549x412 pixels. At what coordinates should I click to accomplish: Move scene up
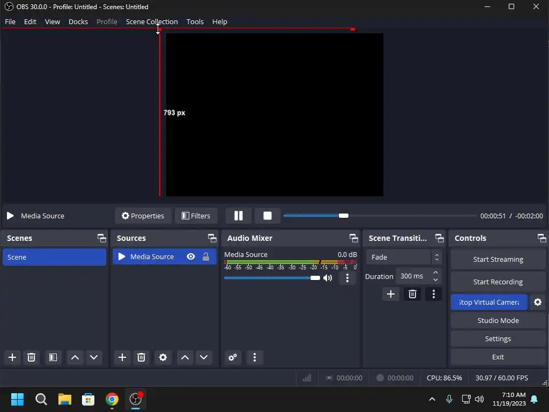click(x=75, y=358)
